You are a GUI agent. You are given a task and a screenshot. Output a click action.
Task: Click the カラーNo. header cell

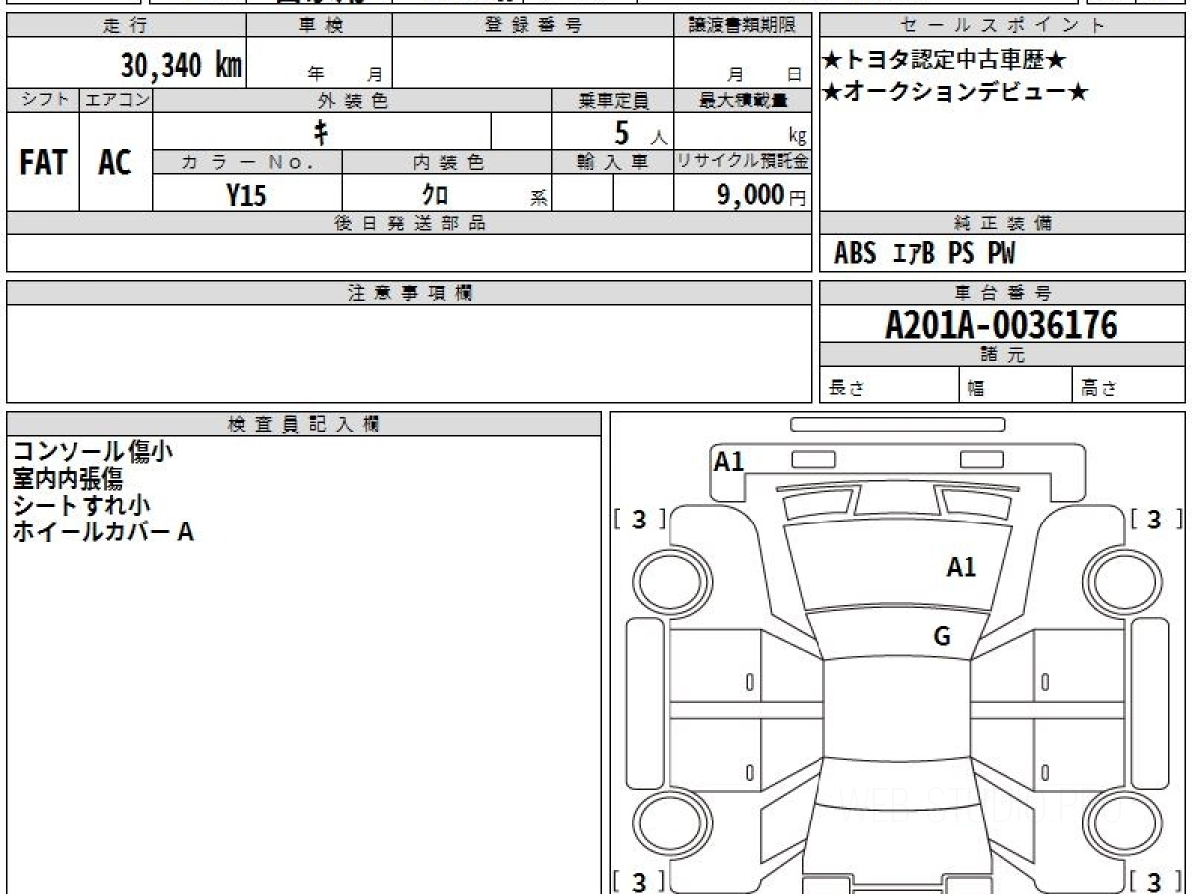click(247, 162)
